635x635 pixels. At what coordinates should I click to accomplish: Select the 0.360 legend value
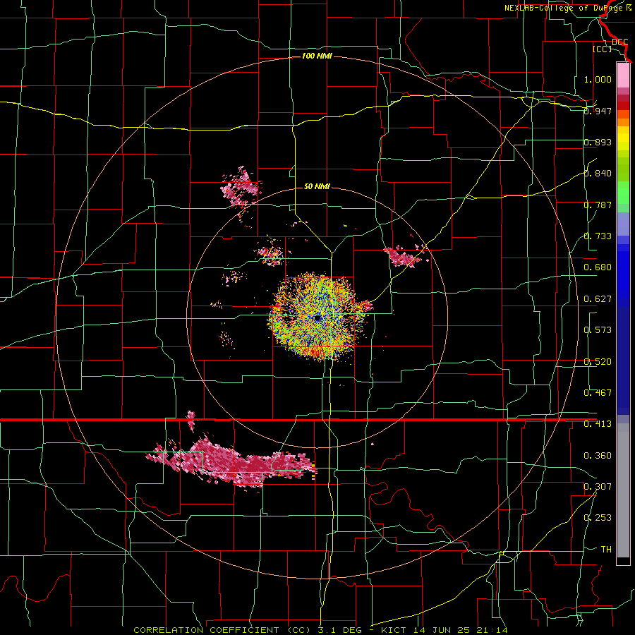[x=598, y=456]
